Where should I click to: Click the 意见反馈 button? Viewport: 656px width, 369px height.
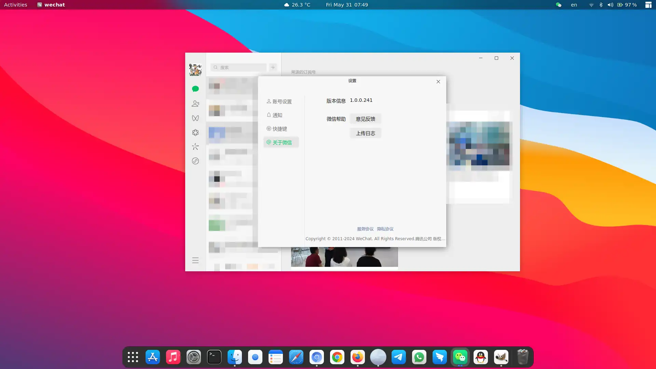click(x=365, y=119)
